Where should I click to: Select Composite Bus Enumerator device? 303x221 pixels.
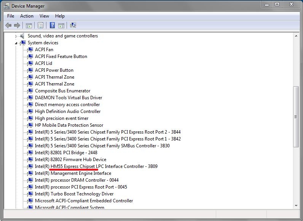(x=62, y=91)
